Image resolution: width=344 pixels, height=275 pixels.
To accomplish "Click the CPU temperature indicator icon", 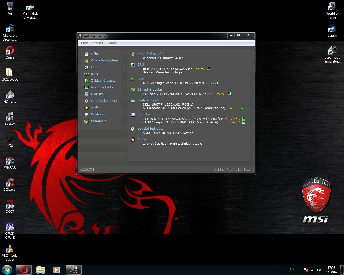I will 209,69.
